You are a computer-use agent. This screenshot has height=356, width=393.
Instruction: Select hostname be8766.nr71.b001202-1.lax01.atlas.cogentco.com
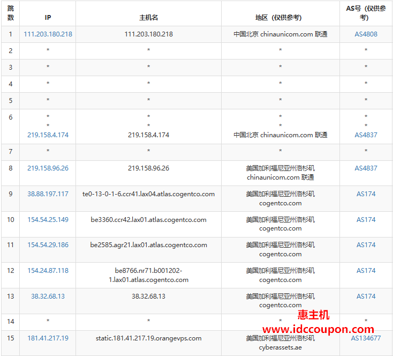tap(149, 275)
